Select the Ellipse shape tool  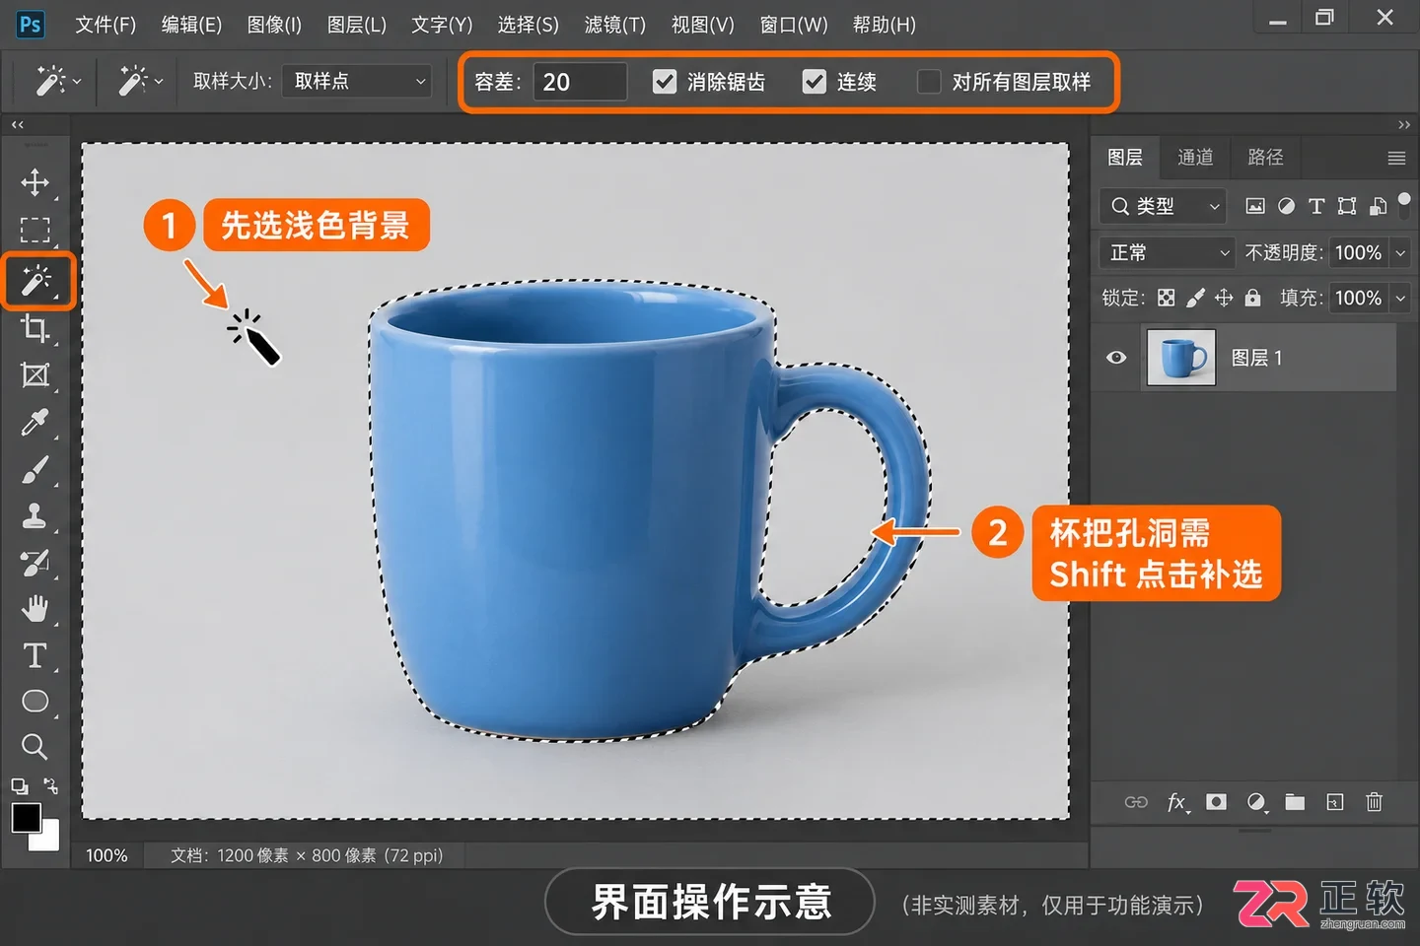coord(35,701)
